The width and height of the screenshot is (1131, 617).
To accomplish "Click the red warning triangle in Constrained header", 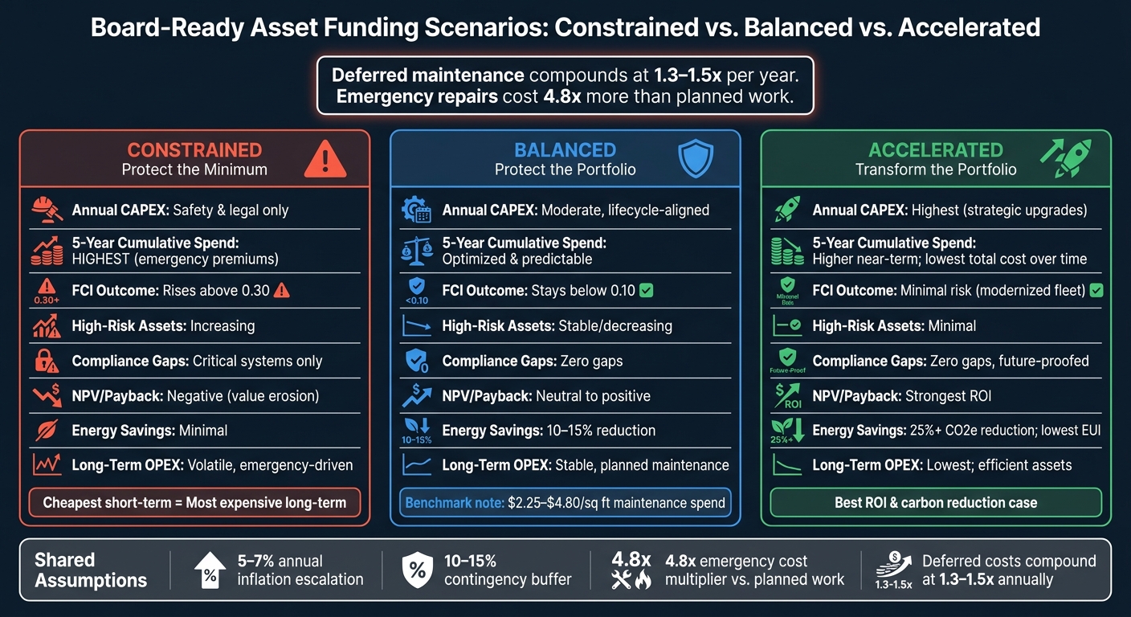I will 325,158.
